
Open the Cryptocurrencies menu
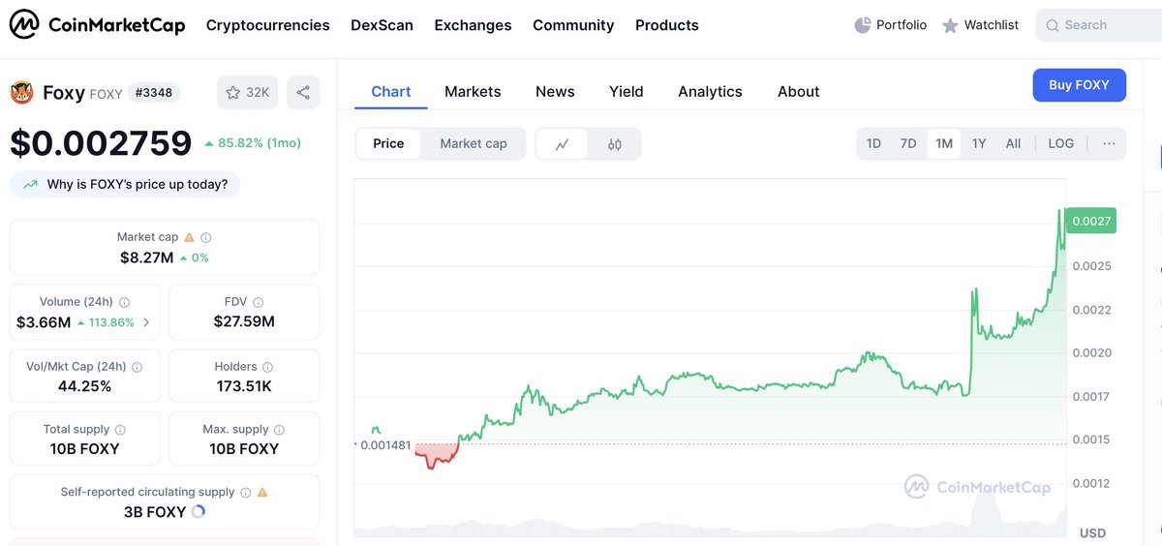coord(268,25)
